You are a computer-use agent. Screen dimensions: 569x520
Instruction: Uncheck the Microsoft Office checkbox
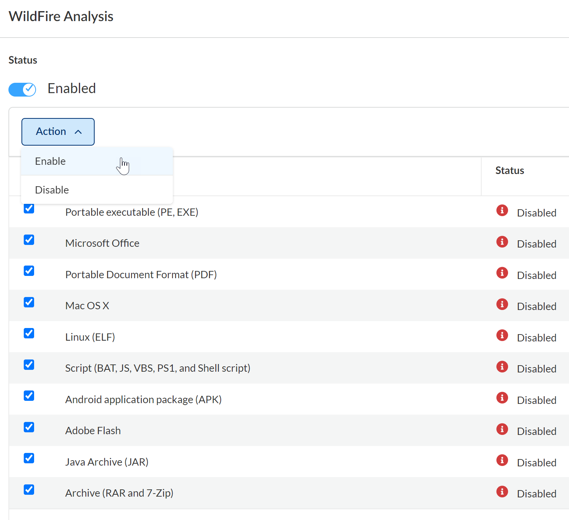29,240
